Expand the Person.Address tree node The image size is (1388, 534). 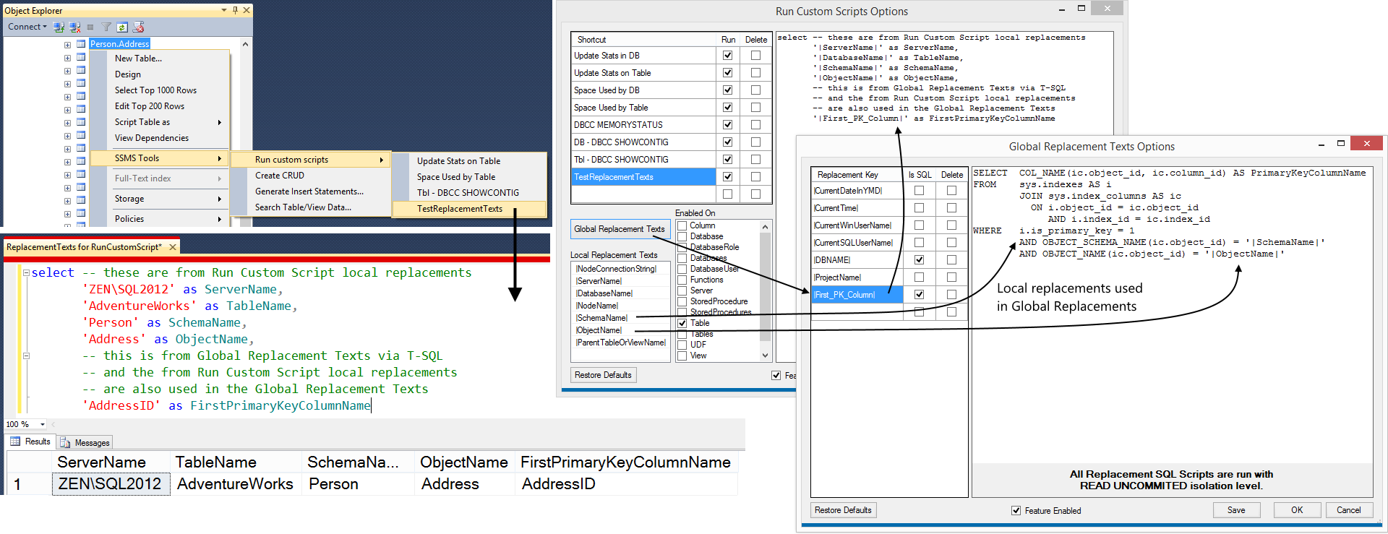(x=67, y=45)
